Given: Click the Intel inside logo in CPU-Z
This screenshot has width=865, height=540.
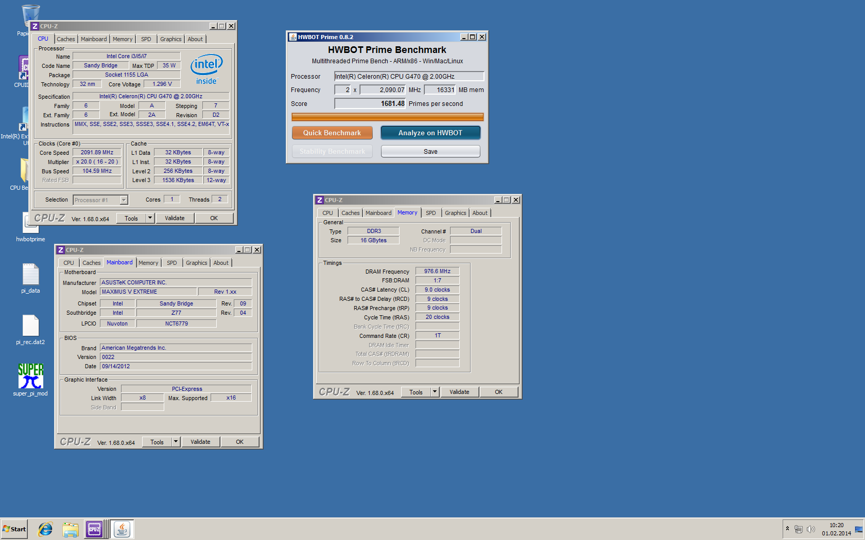Looking at the screenshot, I should (x=206, y=69).
